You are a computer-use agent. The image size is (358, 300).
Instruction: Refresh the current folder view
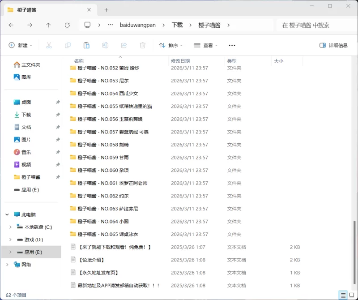point(67,25)
